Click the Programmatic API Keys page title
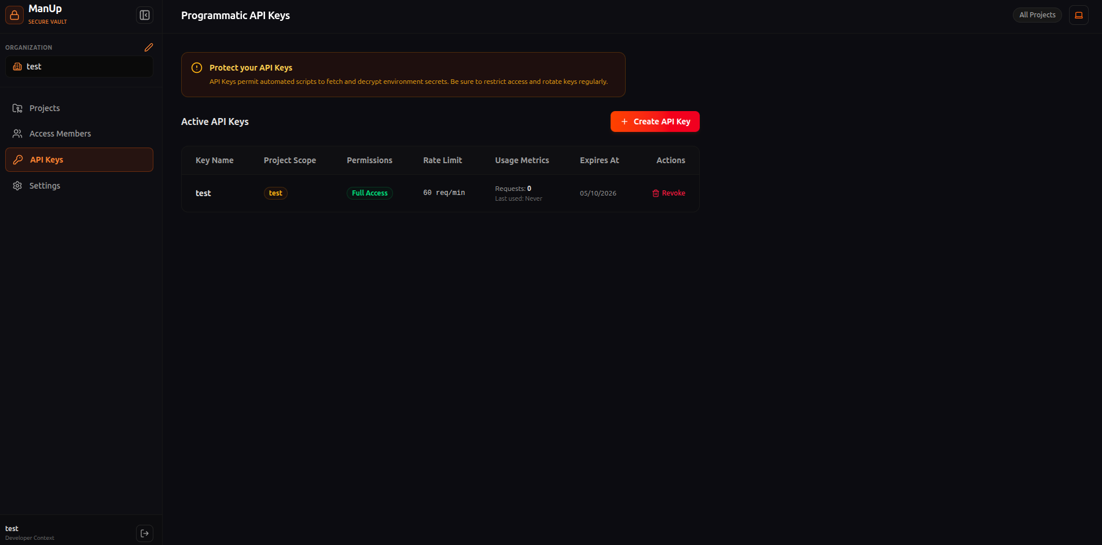 pyautogui.click(x=236, y=16)
